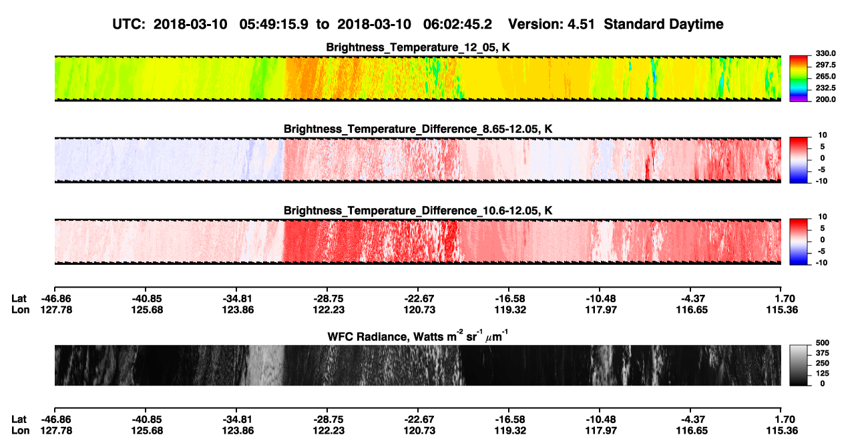Viewport: 868px width, 445px height.
Task: Click latitude '-16.58' on the bottom axis
Action: click(509, 419)
